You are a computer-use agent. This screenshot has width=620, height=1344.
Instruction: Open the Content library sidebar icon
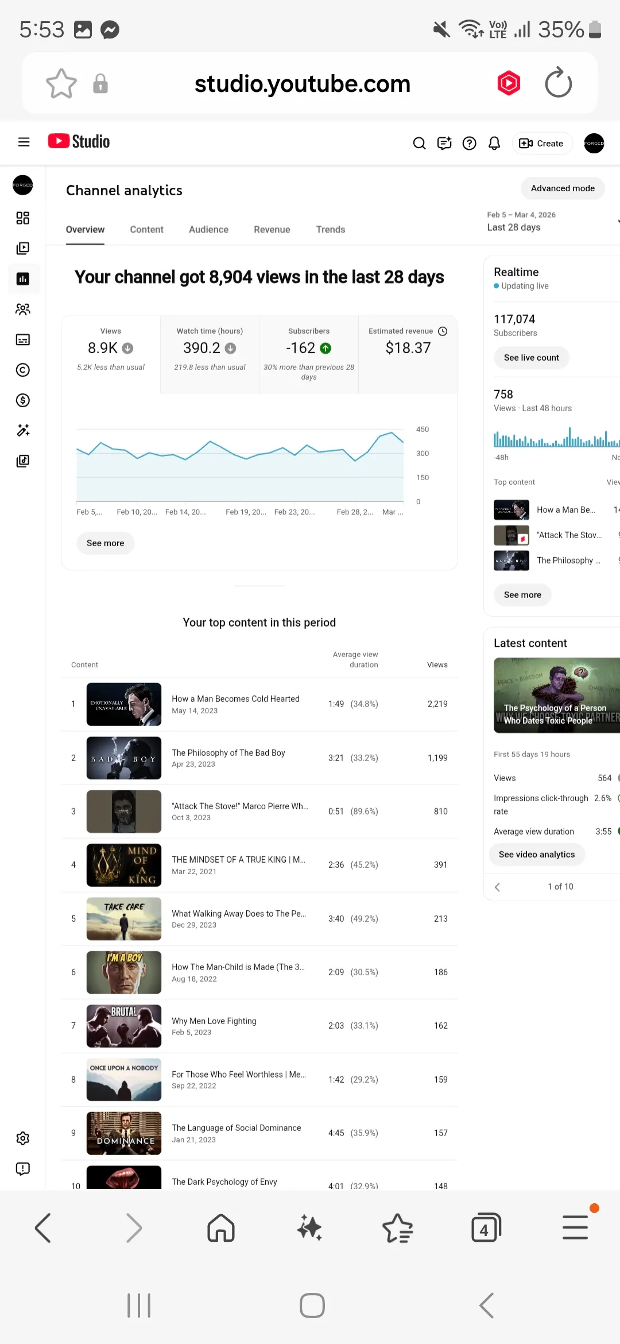coord(23,249)
